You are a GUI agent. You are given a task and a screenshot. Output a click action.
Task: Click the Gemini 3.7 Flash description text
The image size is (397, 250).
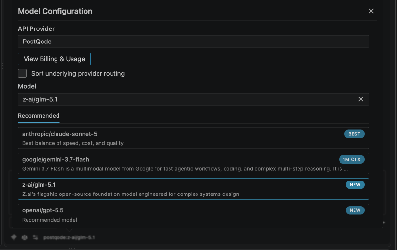click(x=185, y=169)
